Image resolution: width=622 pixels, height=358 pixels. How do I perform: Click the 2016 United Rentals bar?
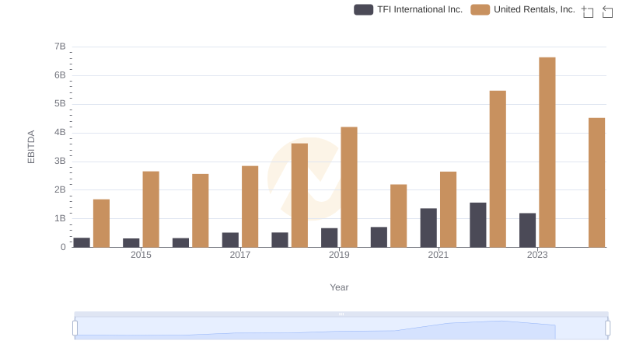[201, 210]
